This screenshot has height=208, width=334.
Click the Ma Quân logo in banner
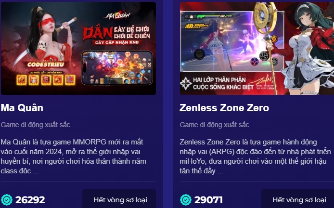coord(118,15)
